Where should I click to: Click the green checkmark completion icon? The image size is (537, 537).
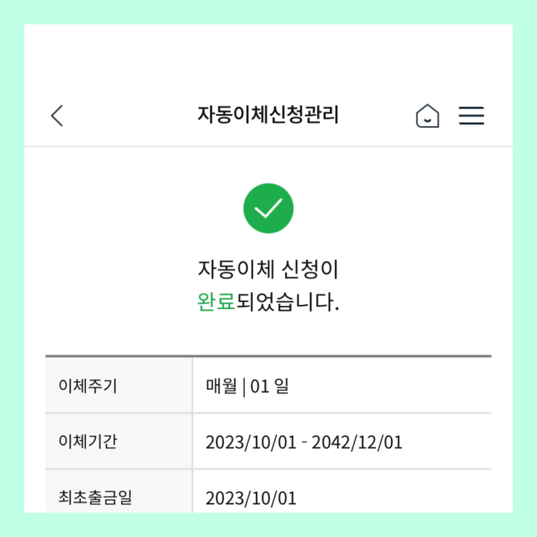pos(268,208)
